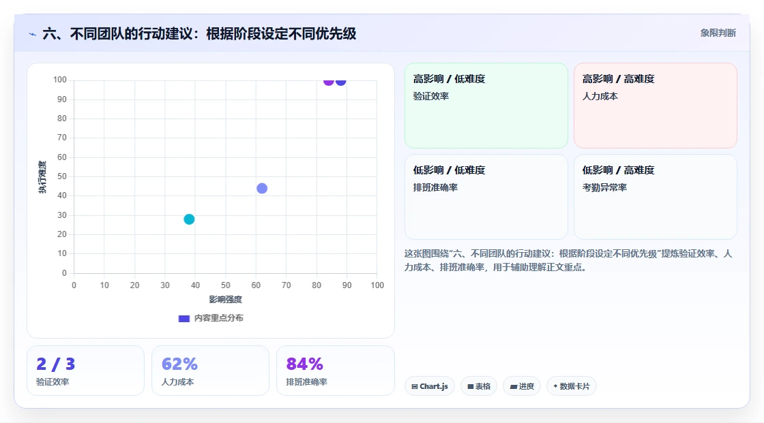The width and height of the screenshot is (764, 423).
Task: Select the 62% 人力成本 stat card
Action: coord(211,371)
